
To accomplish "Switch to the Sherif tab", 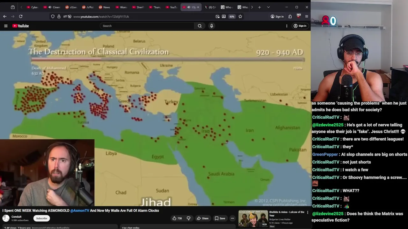I will tap(138, 7).
